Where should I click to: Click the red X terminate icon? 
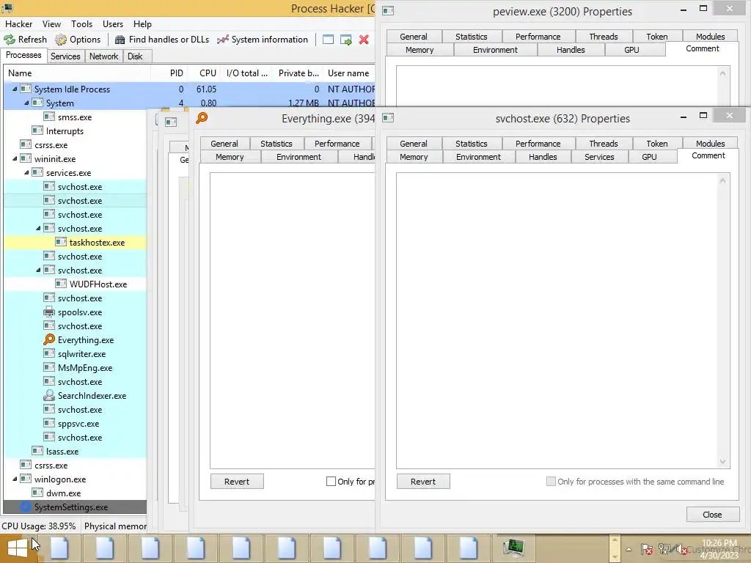[364, 40]
